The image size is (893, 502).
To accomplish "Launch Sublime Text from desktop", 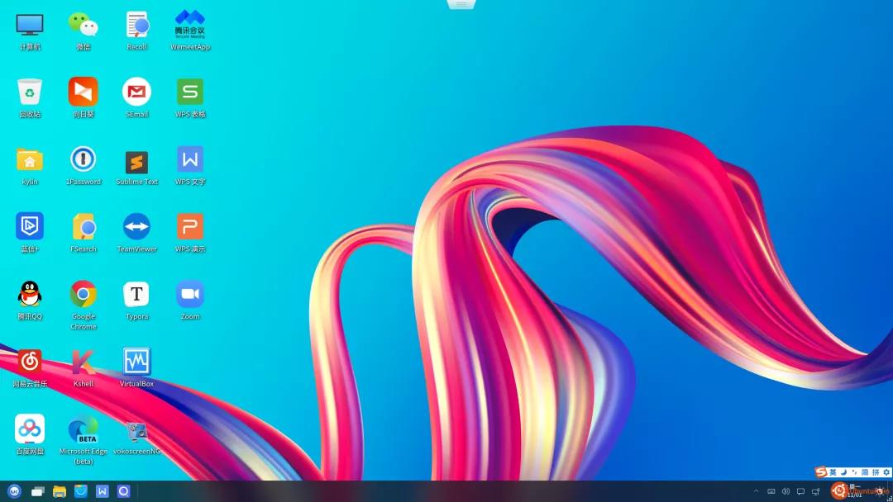I will [136, 161].
